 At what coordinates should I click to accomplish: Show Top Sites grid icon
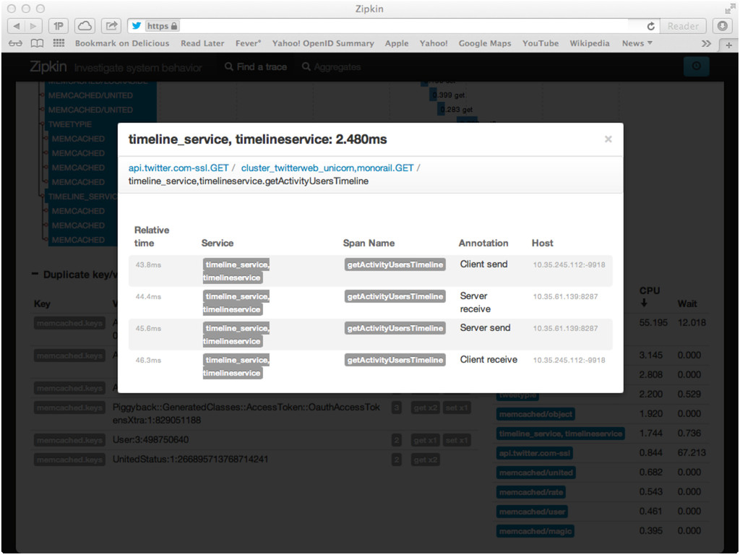(x=59, y=43)
